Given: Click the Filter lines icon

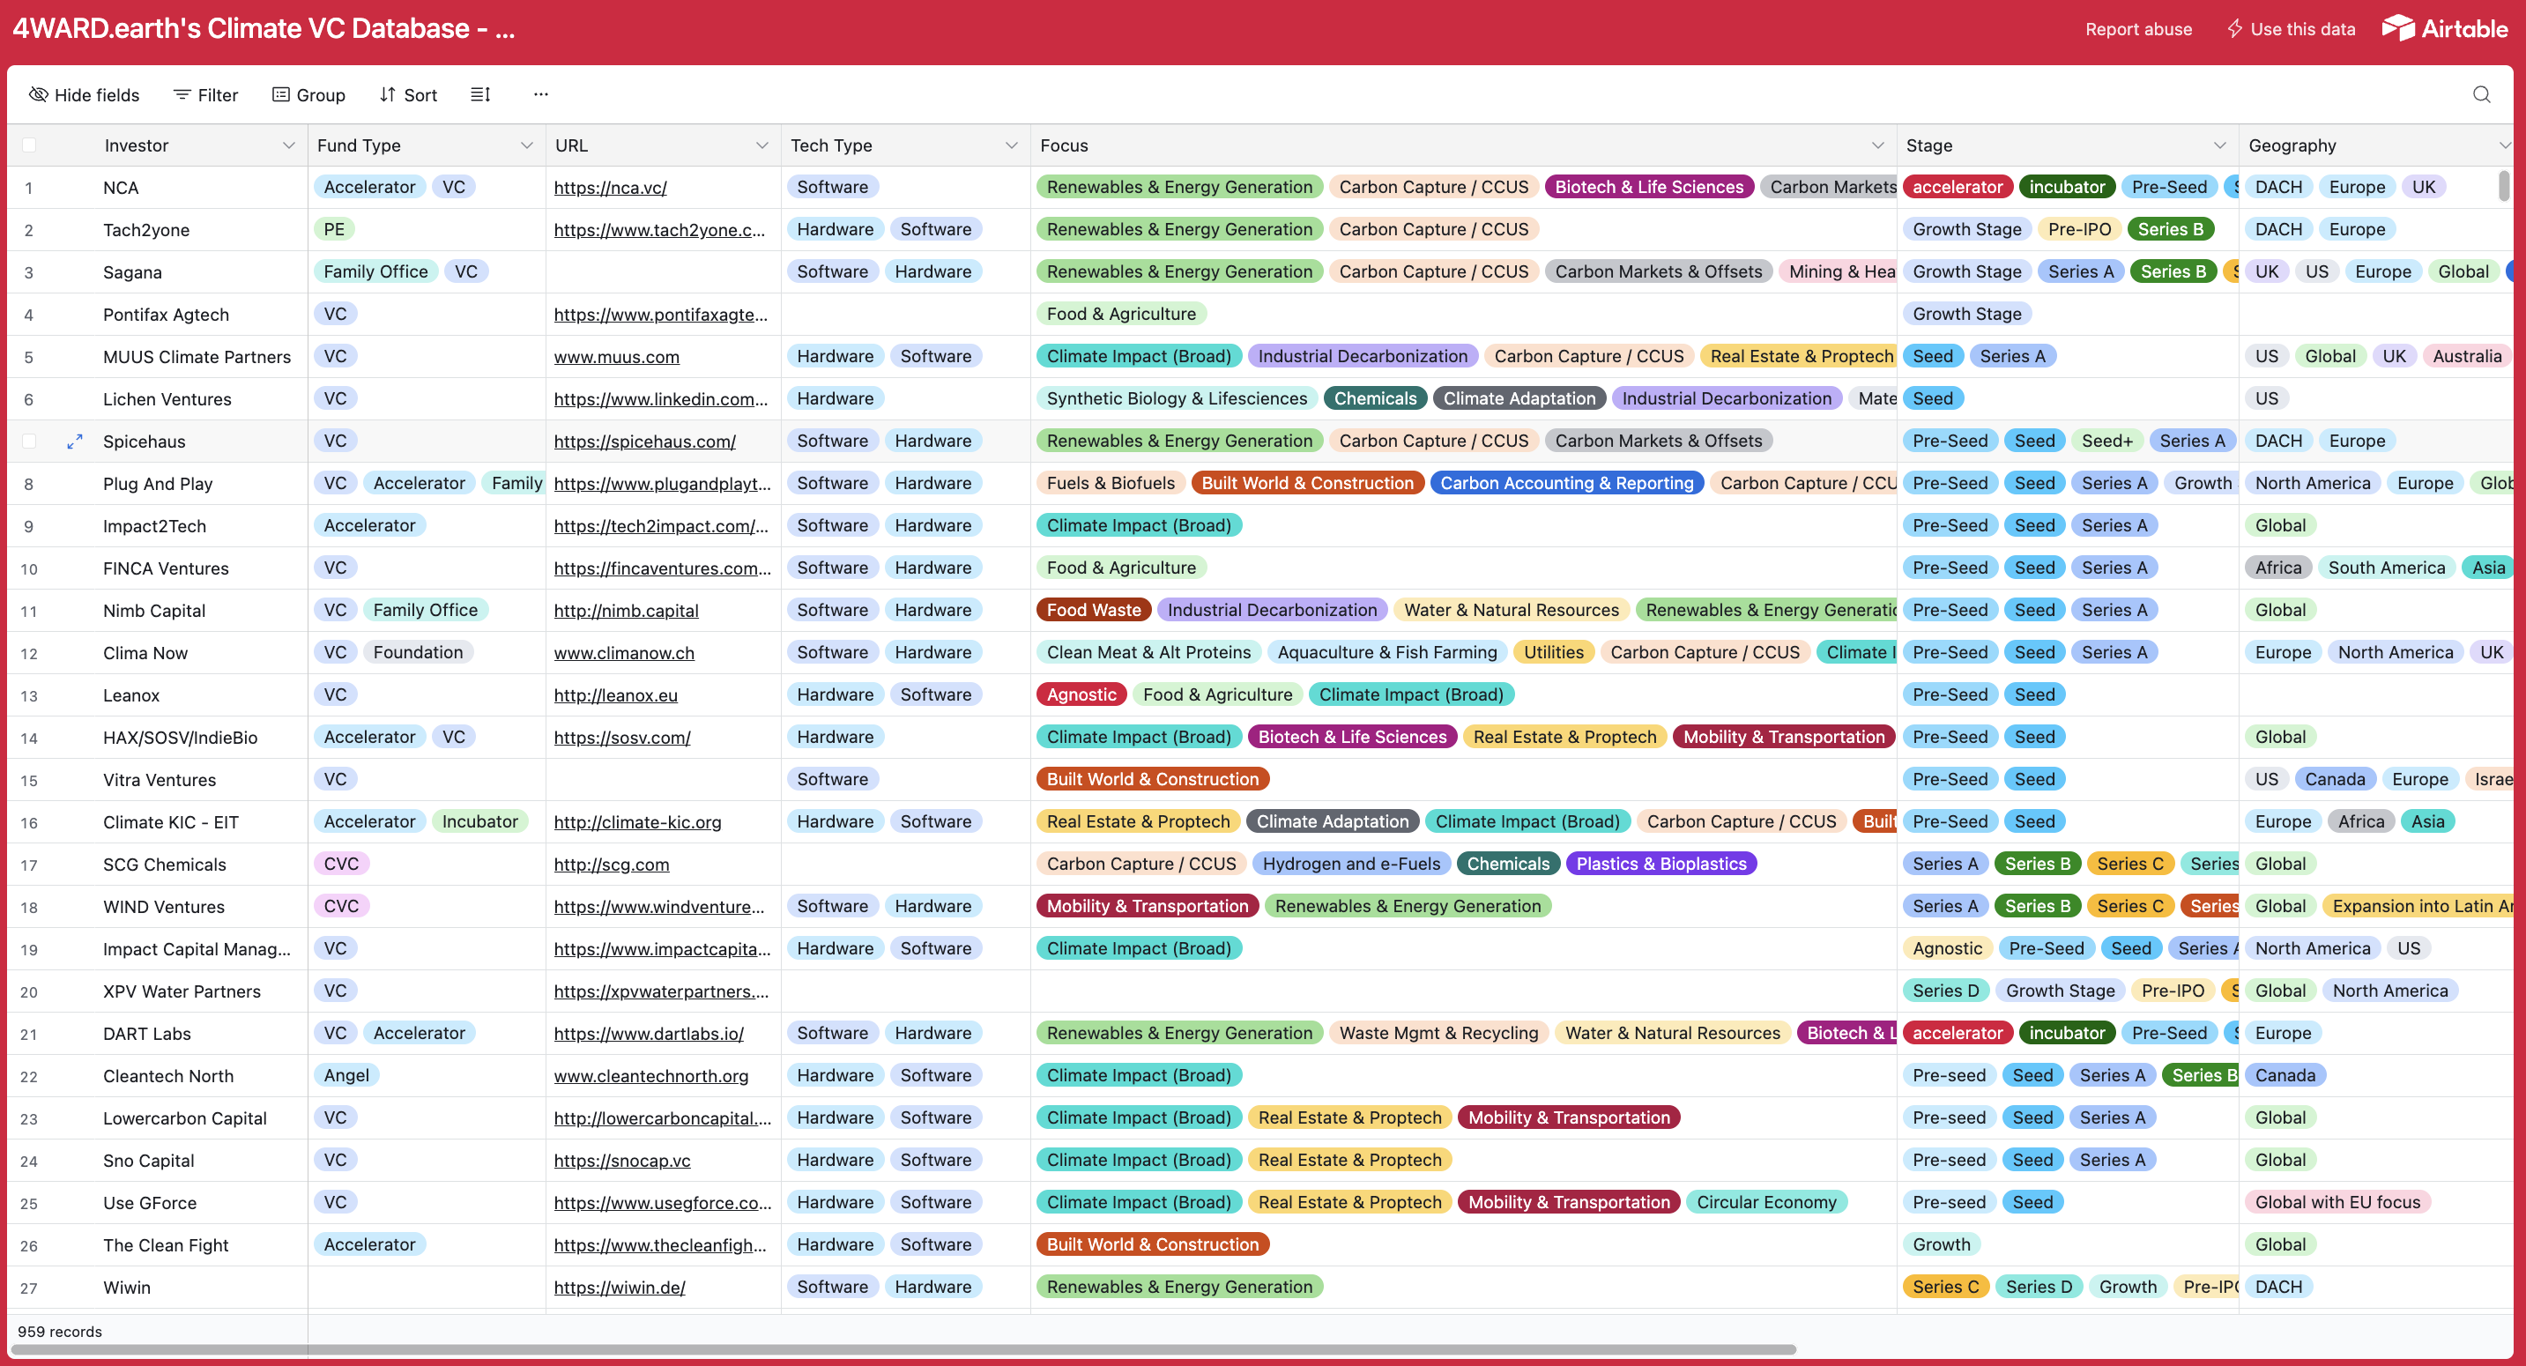Looking at the screenshot, I should pos(182,94).
